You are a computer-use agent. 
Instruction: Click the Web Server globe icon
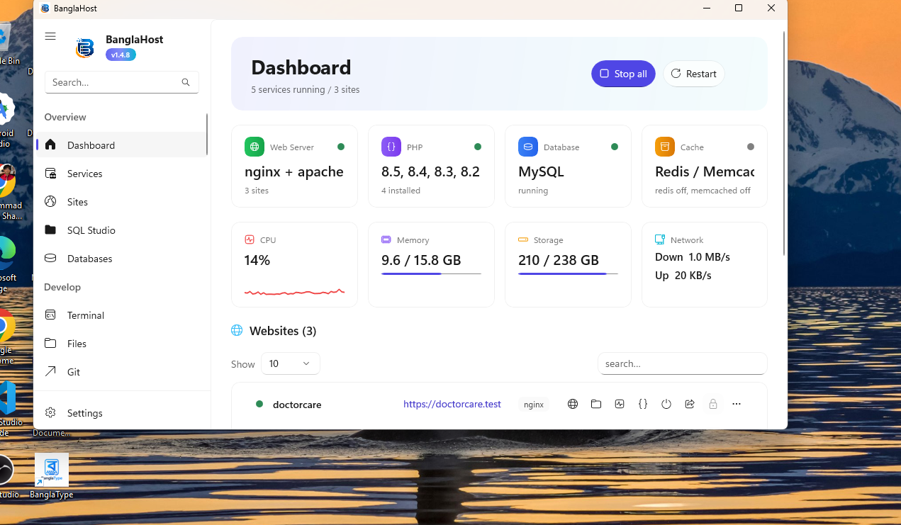click(x=254, y=147)
